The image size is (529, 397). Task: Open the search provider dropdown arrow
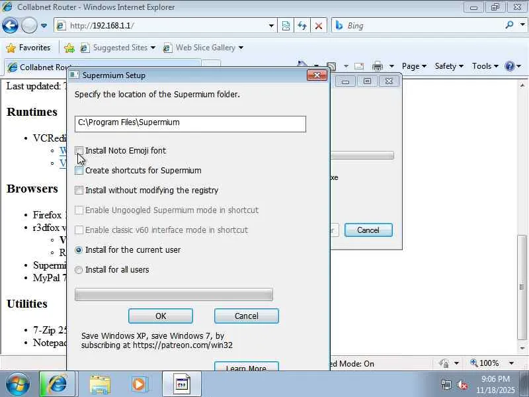522,25
